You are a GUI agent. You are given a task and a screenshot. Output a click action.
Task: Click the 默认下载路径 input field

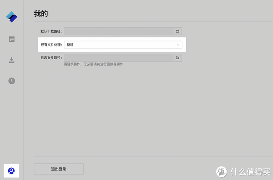pyautogui.click(x=118, y=31)
